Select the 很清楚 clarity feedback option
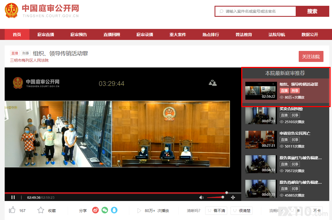Viewport: 332px width, 220px height. point(242,211)
